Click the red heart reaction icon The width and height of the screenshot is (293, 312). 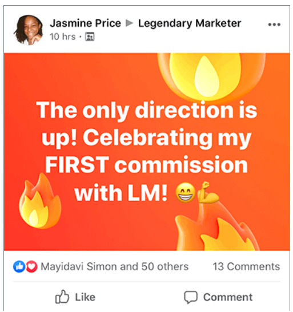tap(31, 266)
